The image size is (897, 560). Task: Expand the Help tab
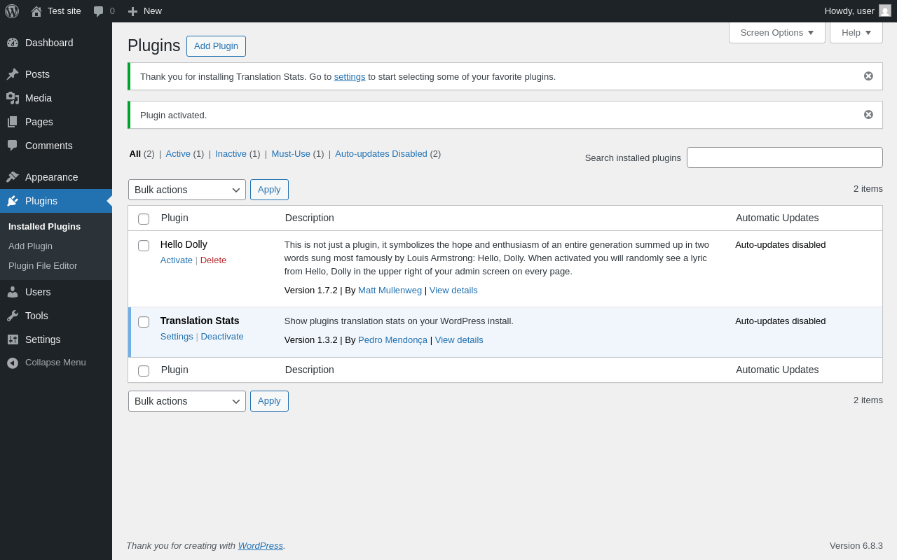[856, 32]
